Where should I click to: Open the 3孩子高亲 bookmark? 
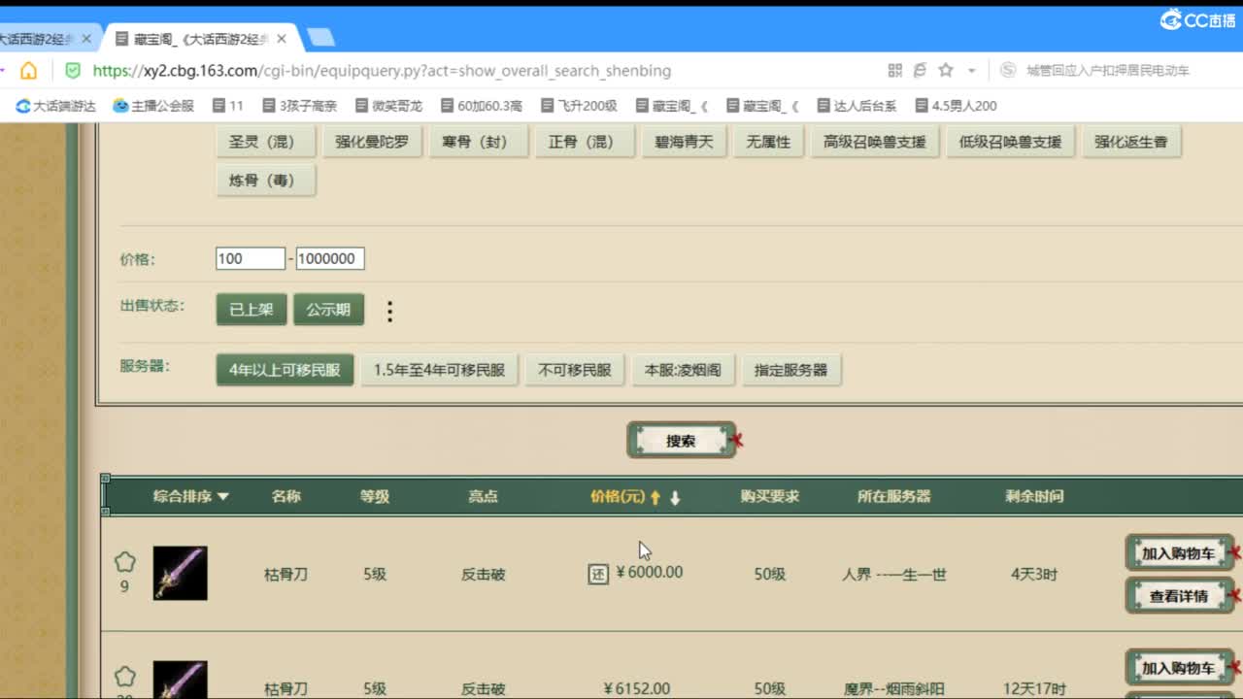299,106
